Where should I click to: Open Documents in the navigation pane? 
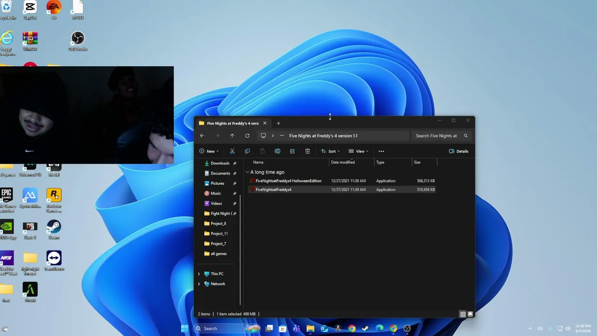click(220, 174)
